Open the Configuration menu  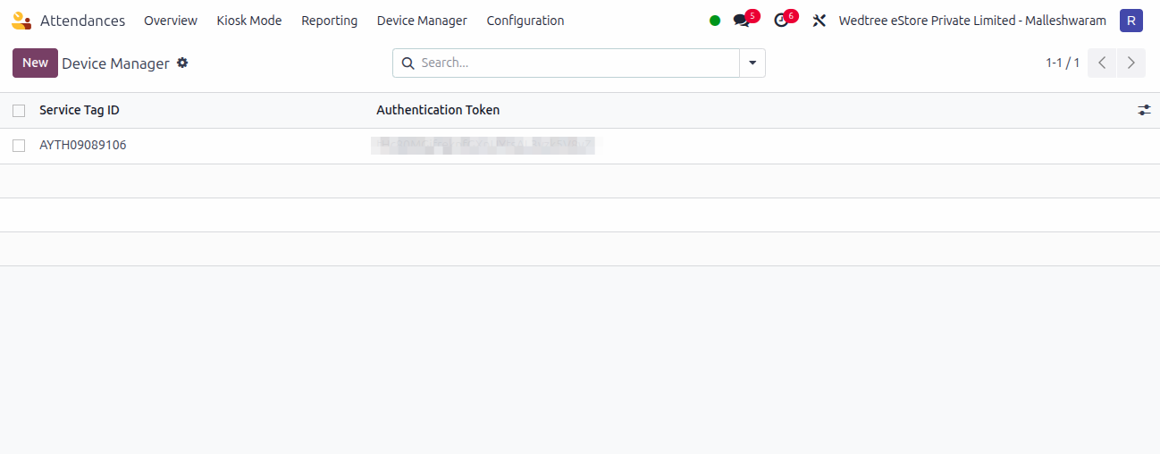[525, 21]
